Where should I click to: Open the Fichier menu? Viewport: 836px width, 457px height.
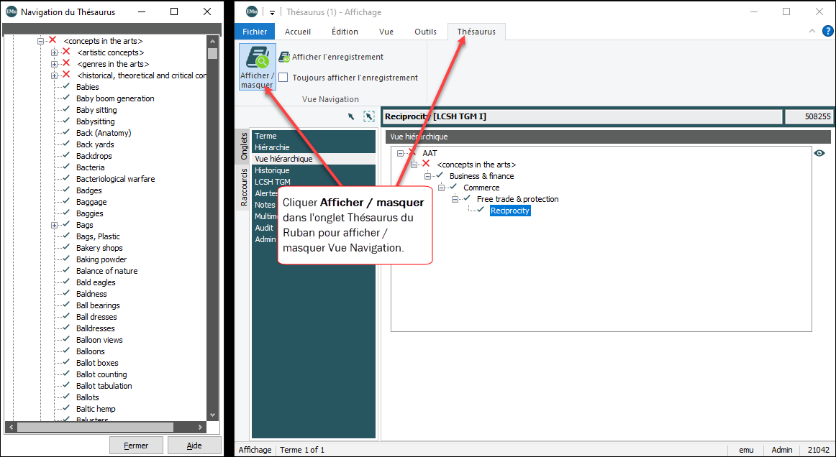pyautogui.click(x=255, y=32)
